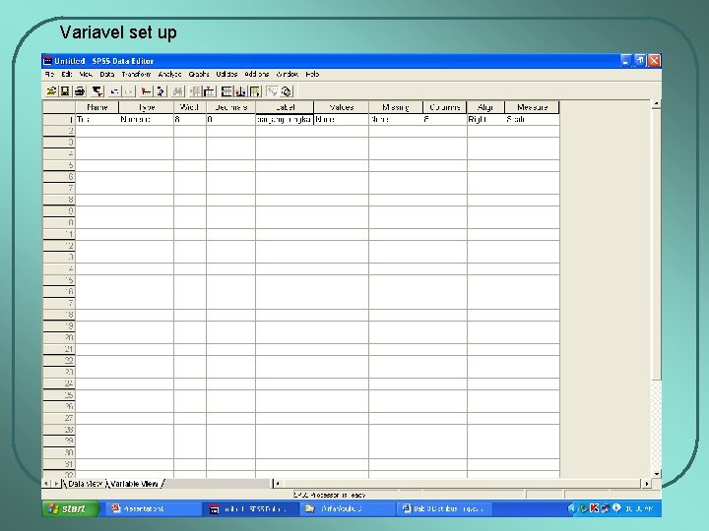Select row header number 1
The height and width of the screenshot is (531, 709).
point(59,119)
